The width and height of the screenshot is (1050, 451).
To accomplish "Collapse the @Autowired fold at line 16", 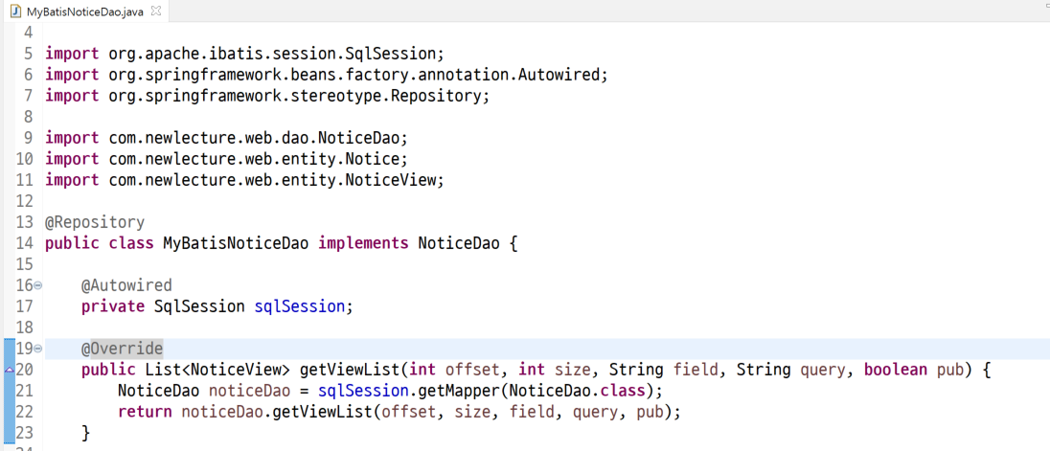I will click(37, 285).
